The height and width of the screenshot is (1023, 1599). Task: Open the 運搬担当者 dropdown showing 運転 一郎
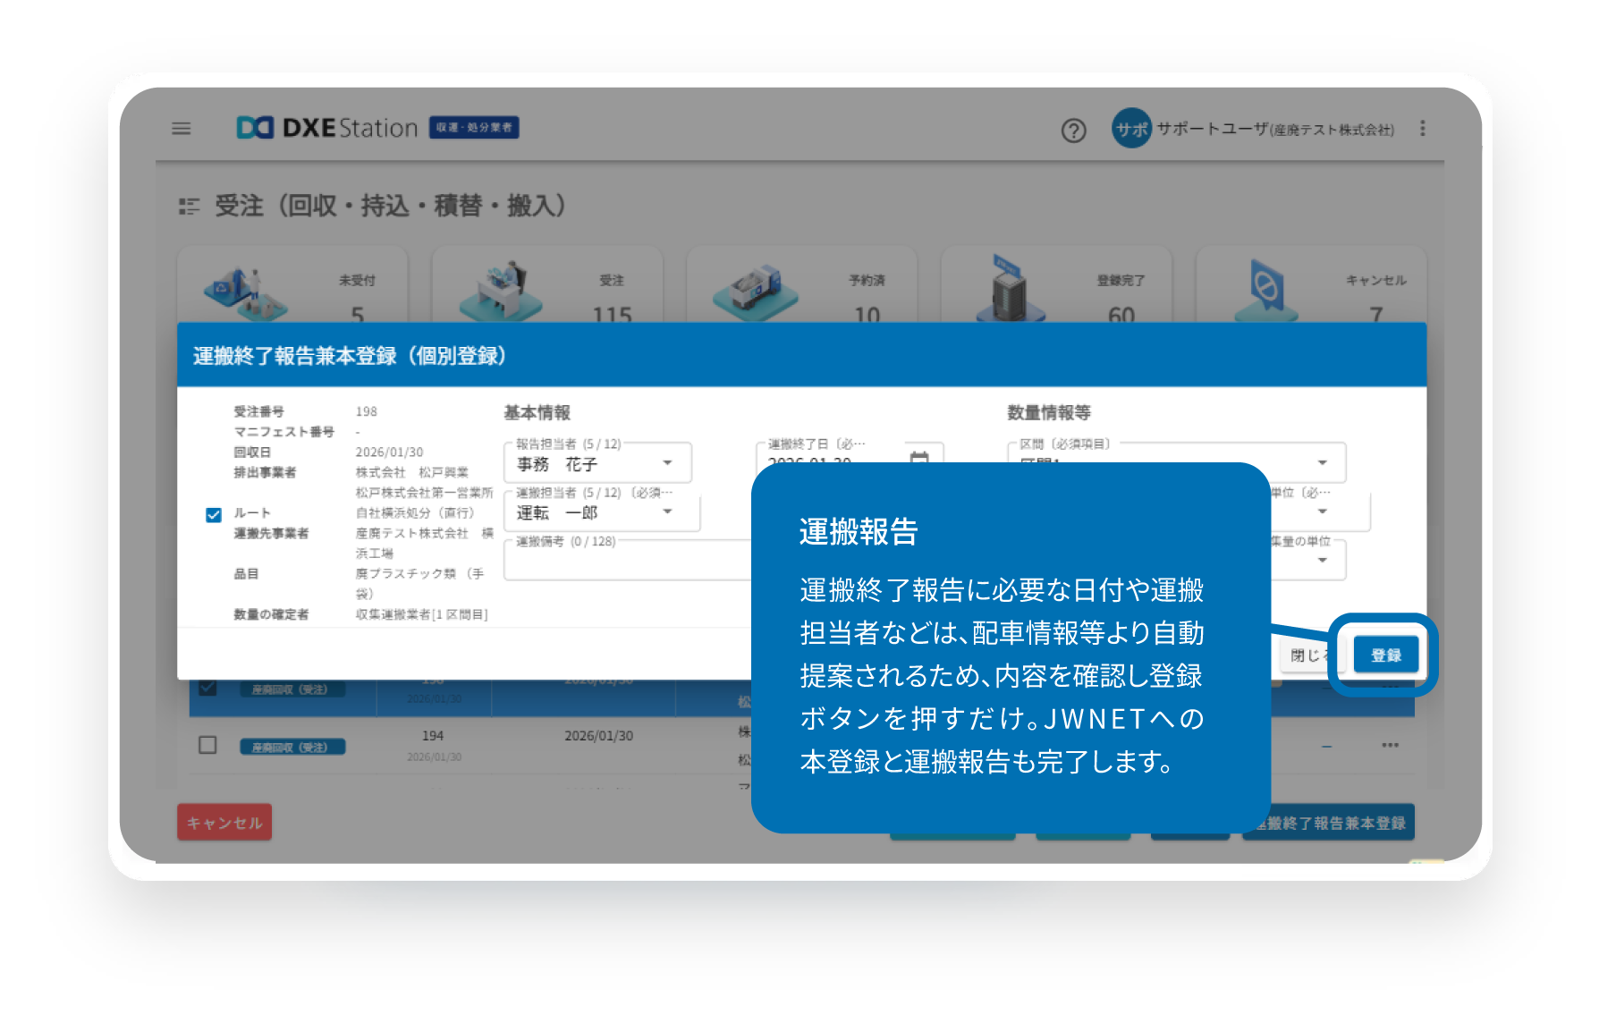pyautogui.click(x=667, y=512)
